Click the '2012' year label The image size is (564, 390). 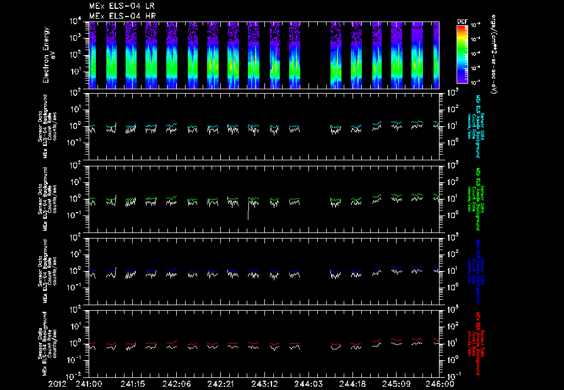pyautogui.click(x=58, y=384)
